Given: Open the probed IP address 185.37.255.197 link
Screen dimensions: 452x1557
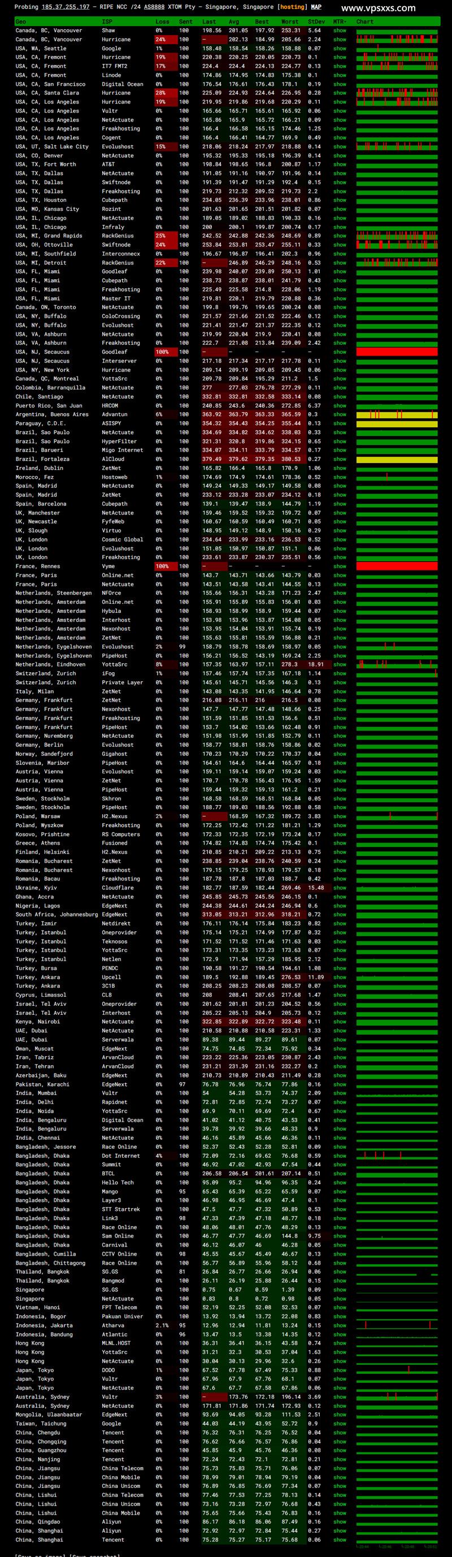Looking at the screenshot, I should [x=66, y=7].
